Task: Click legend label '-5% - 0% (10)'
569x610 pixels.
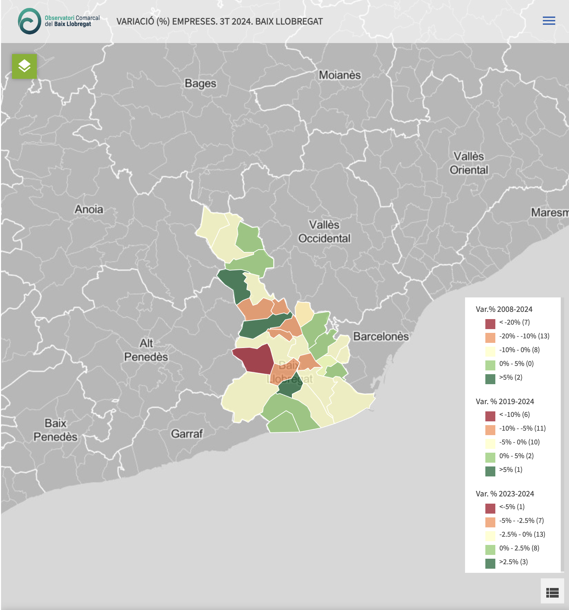Action: [x=519, y=442]
